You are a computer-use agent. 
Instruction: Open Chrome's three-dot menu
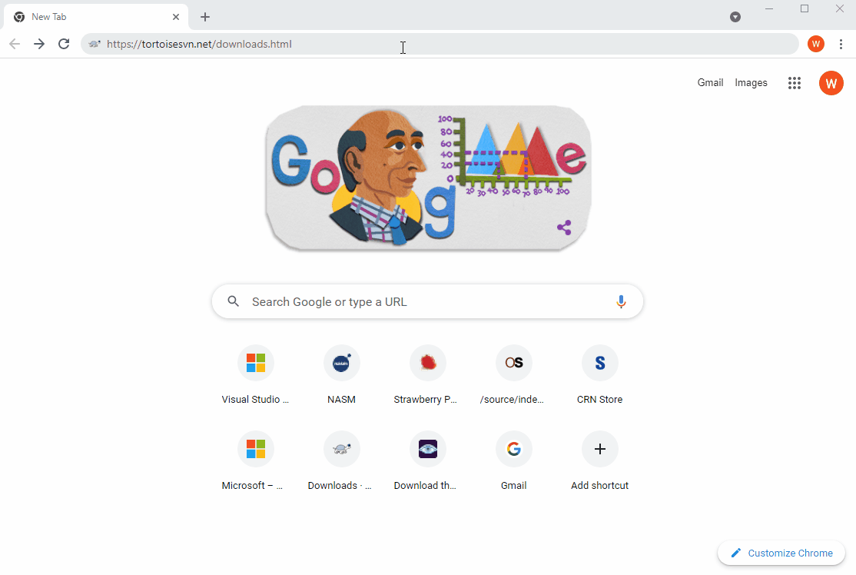(x=841, y=44)
